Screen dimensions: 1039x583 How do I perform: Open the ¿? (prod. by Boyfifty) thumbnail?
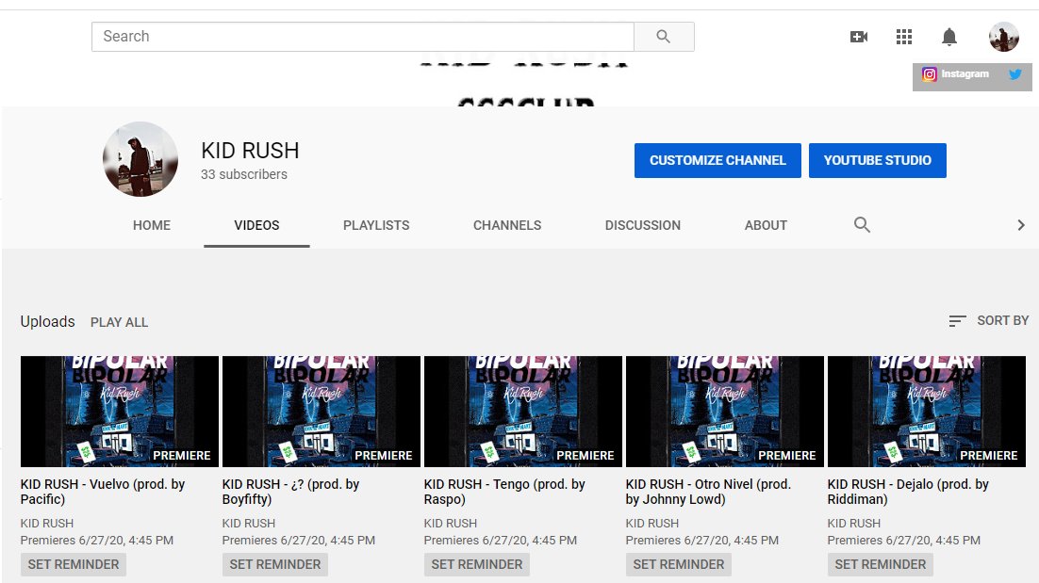(322, 412)
